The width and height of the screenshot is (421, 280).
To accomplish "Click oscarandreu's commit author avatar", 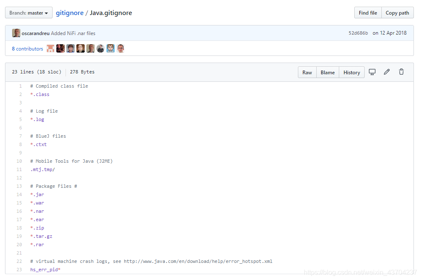I will [x=16, y=33].
